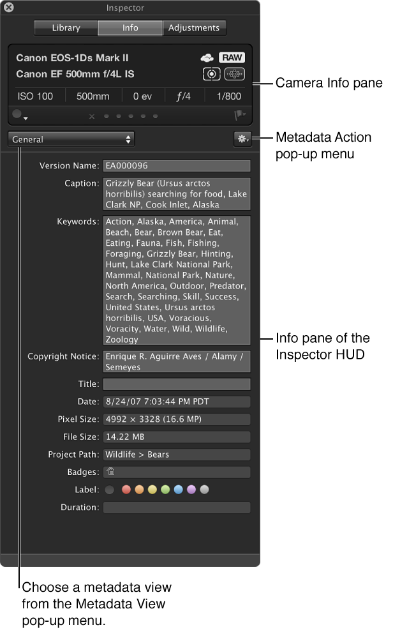Click the RAW file format badge
The width and height of the screenshot is (393, 632).
[x=232, y=57]
